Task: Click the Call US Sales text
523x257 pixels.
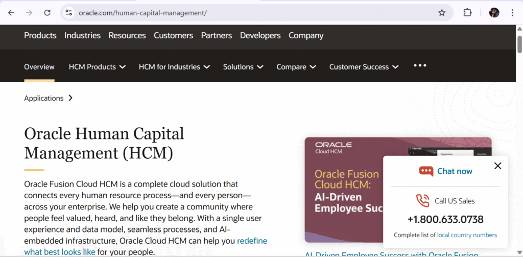Action: coord(455,201)
